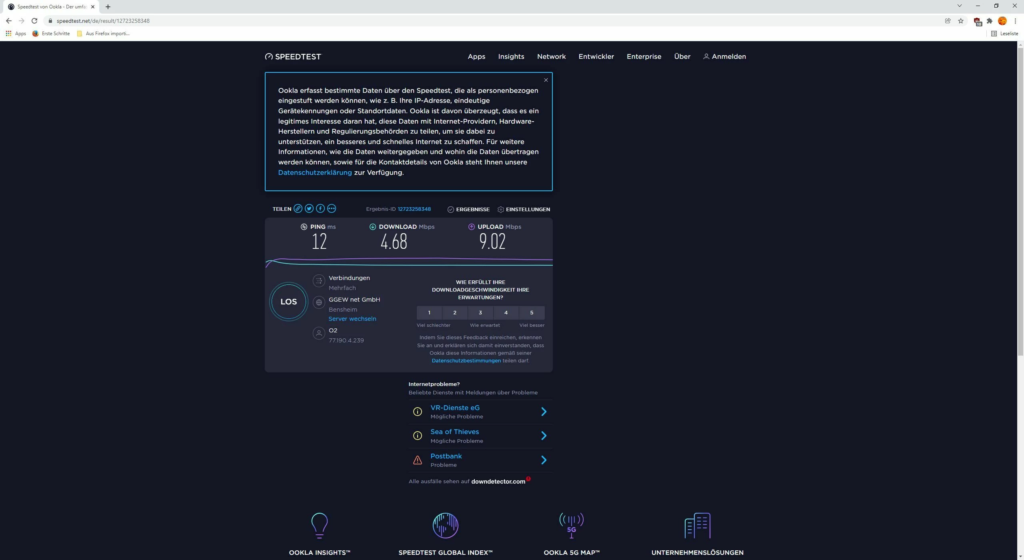This screenshot has width=1024, height=560.
Task: Rate download speed as 5
Action: (x=532, y=312)
